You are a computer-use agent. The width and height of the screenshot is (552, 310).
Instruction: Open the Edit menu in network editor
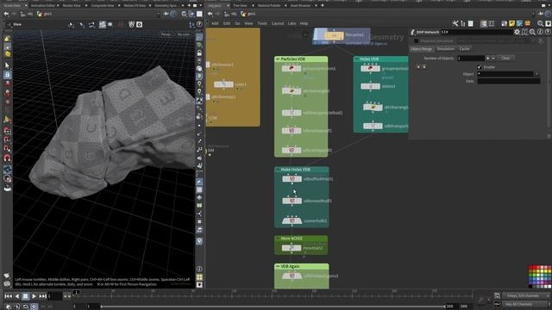pos(227,23)
